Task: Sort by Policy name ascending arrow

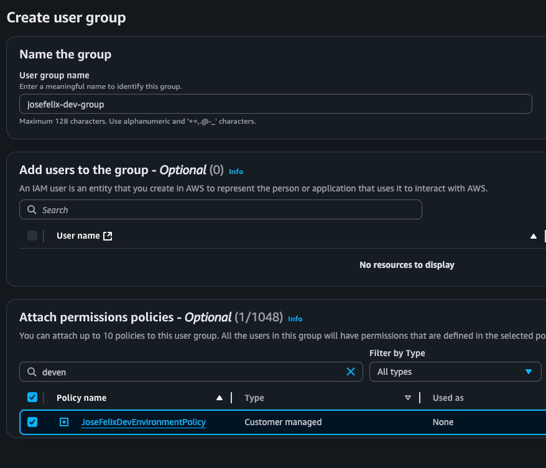Action: tap(220, 398)
